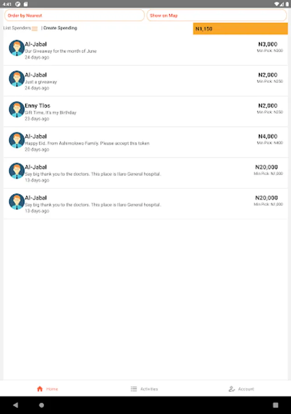Image resolution: width=291 pixels, height=414 pixels.
Task: Tap avatar of first Al-Jabal entry
Action: 17,48
